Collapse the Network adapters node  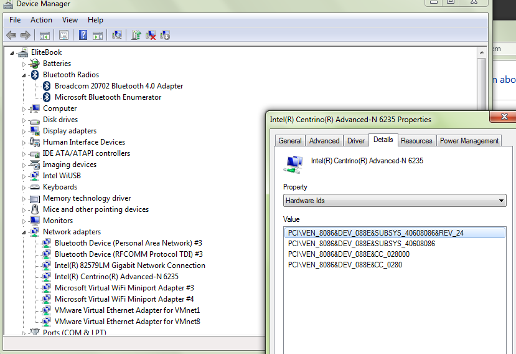click(x=24, y=232)
